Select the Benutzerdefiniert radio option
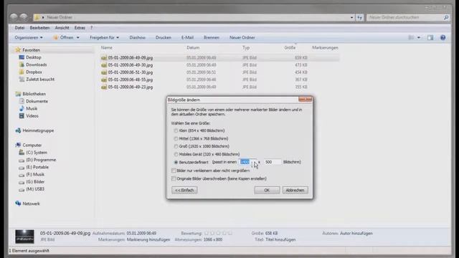This screenshot has width=459, height=258. click(176, 162)
